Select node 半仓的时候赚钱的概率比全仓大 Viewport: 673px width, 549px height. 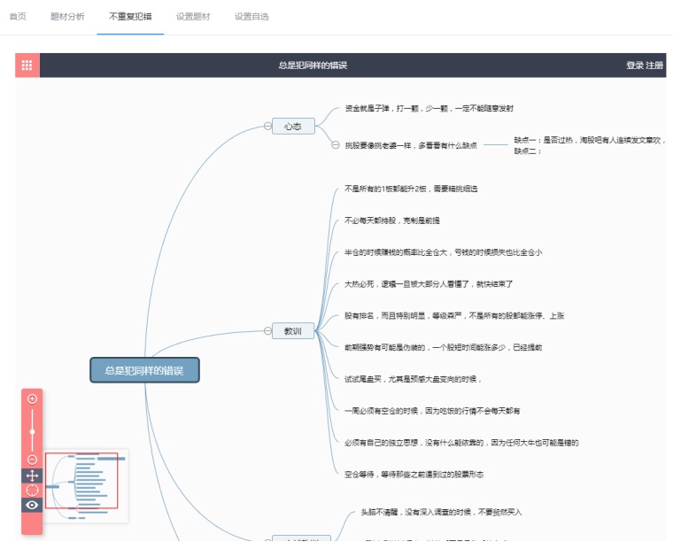[444, 252]
